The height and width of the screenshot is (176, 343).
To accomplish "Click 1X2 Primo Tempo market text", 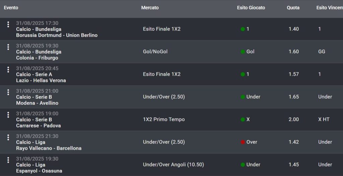I will click(x=163, y=119).
